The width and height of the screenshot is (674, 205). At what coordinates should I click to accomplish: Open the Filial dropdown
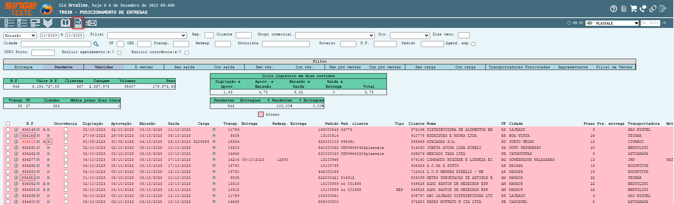147,35
